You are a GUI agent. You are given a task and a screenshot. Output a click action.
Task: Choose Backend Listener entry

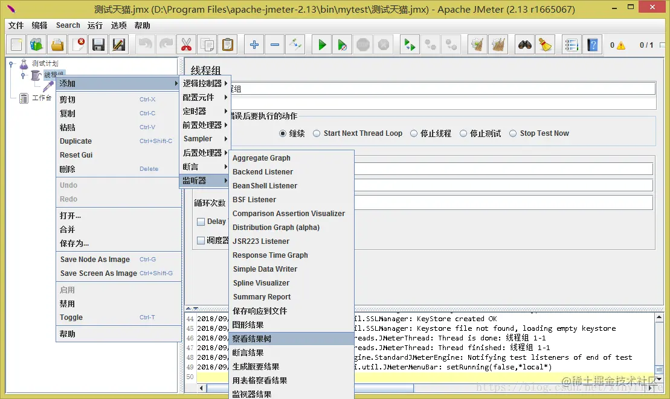pyautogui.click(x=292, y=172)
